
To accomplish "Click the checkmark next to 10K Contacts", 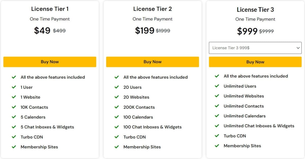I will [14, 107].
